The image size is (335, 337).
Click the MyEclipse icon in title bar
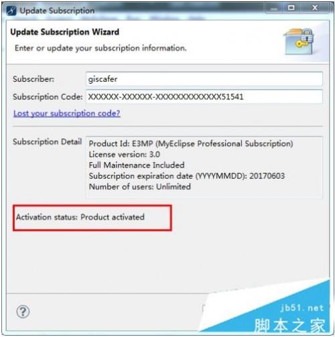[x=11, y=10]
